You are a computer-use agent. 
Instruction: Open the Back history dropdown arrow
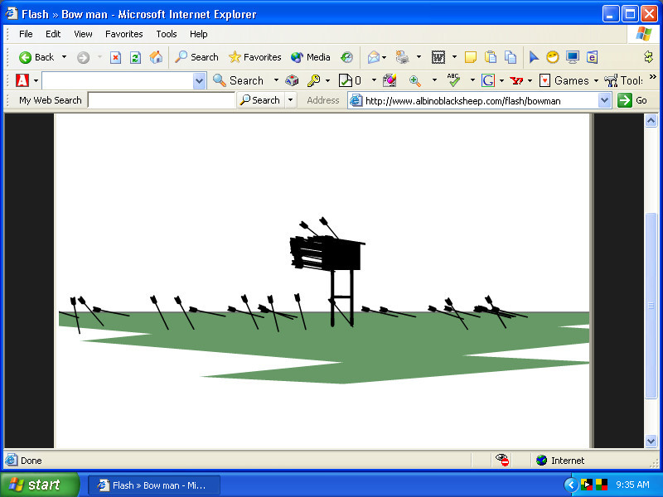tap(65, 57)
